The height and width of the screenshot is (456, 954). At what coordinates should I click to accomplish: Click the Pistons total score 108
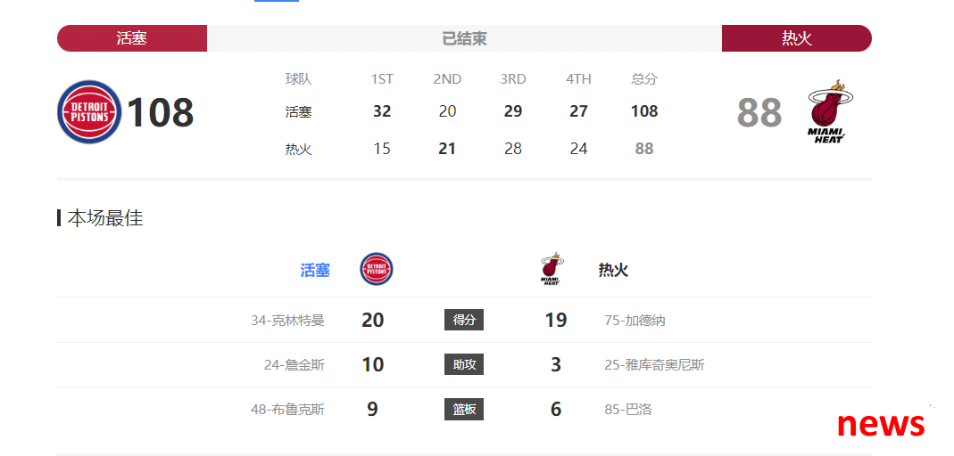coord(160,112)
